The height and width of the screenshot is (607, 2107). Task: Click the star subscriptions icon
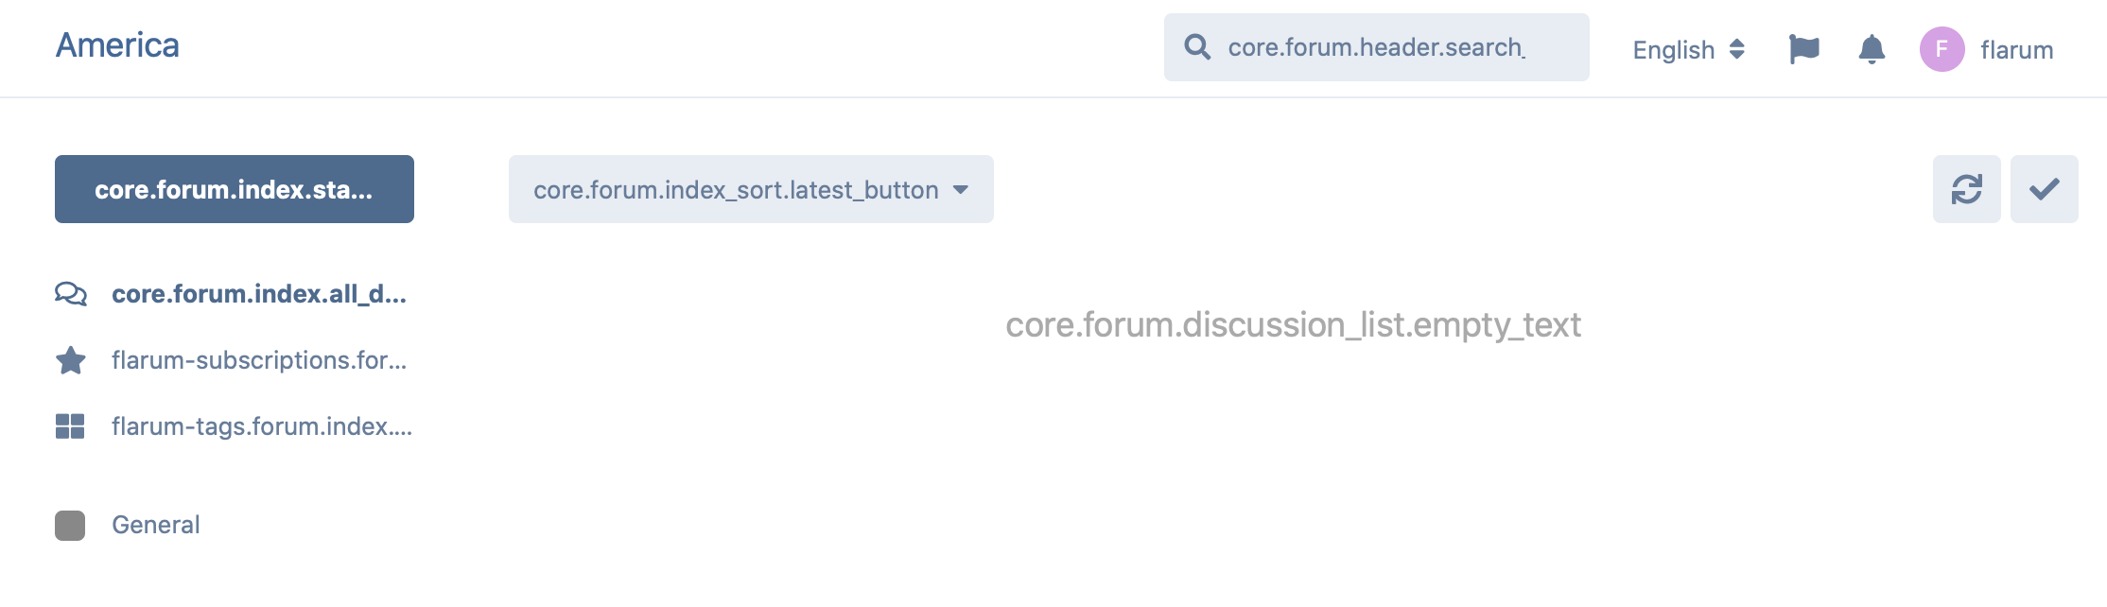(x=71, y=360)
